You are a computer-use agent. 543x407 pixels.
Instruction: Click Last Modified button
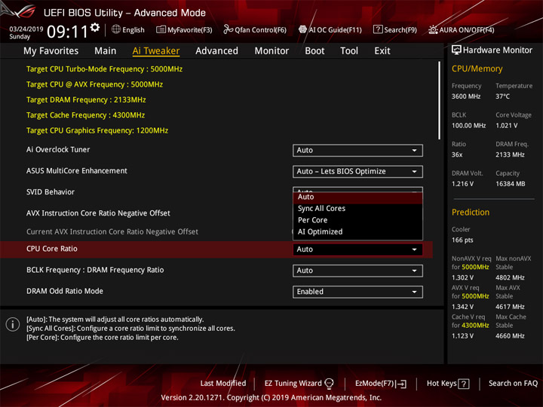[x=223, y=384]
